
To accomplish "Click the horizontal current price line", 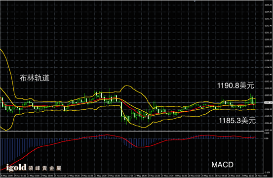I will (x=132, y=103).
